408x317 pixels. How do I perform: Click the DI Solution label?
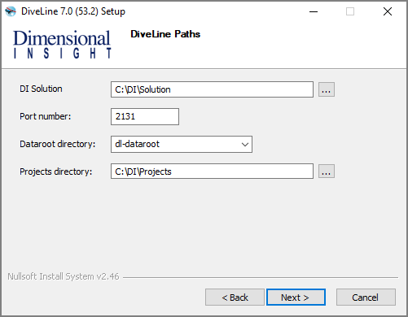point(41,89)
